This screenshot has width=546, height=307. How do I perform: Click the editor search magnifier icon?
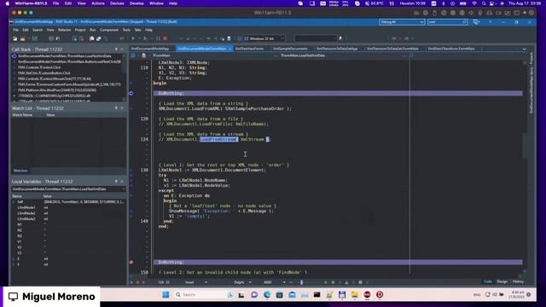pyautogui.click(x=411, y=55)
